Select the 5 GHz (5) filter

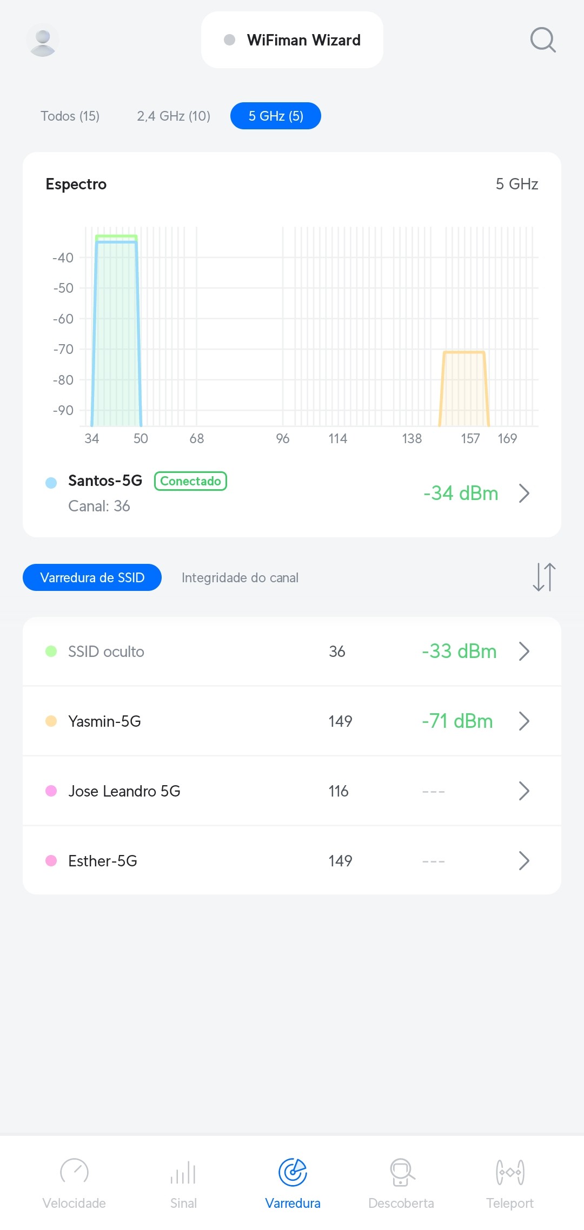click(x=276, y=116)
